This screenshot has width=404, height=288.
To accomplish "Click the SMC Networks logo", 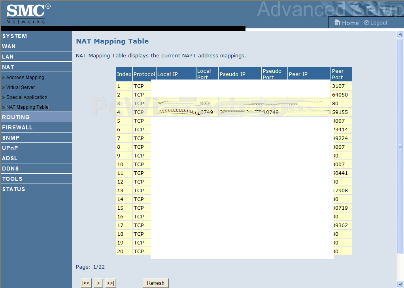I will (28, 14).
